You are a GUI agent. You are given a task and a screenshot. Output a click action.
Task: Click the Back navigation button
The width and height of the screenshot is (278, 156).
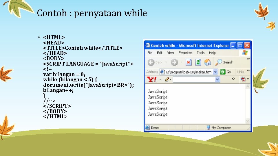pyautogui.click(x=155, y=62)
